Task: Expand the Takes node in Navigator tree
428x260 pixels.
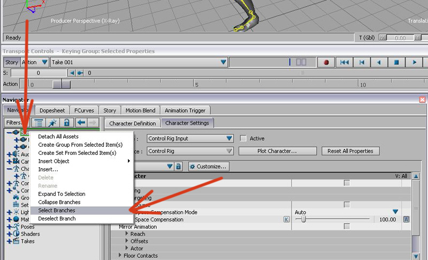Action: click(x=9, y=241)
